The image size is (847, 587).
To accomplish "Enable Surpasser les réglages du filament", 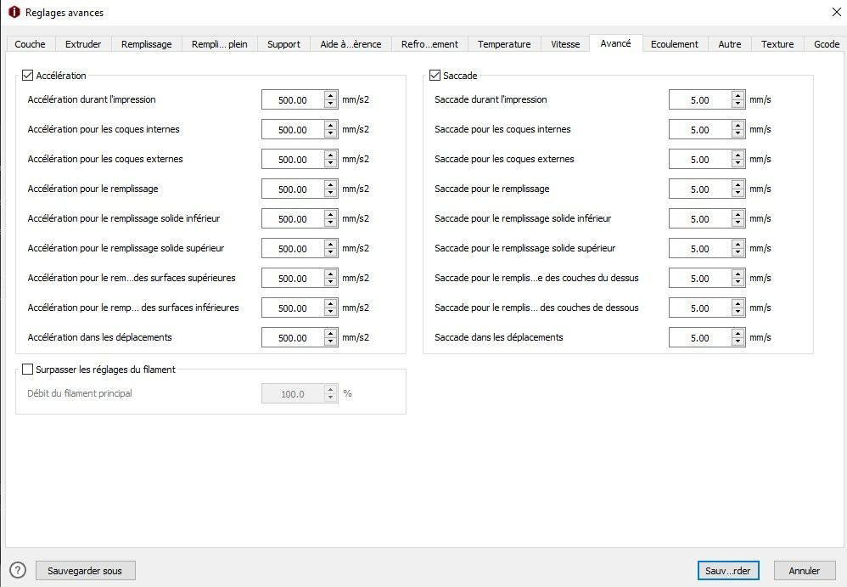I will coord(27,370).
